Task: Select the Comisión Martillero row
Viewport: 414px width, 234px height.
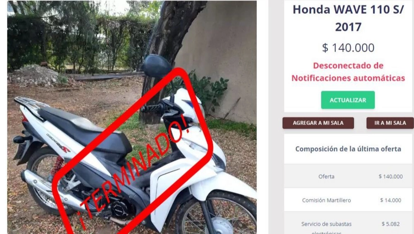Action: click(348, 200)
